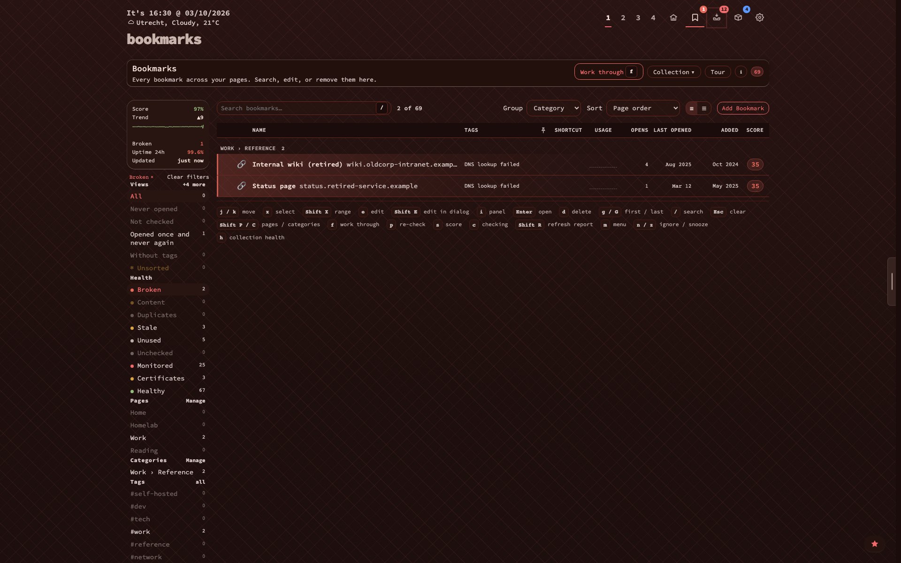
Task: Click Add Bookmark button
Action: coord(743,108)
